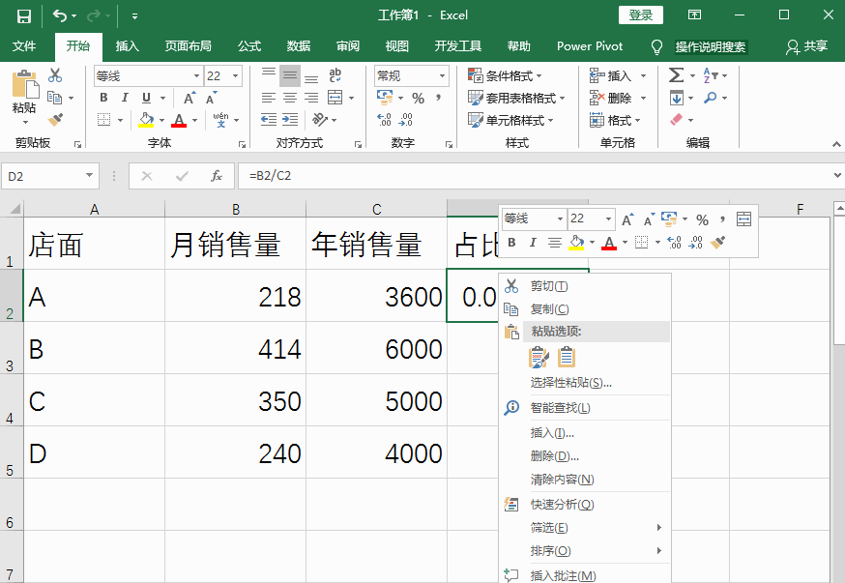
Task: Click merge and center in mini toolbar
Action: coord(743,219)
